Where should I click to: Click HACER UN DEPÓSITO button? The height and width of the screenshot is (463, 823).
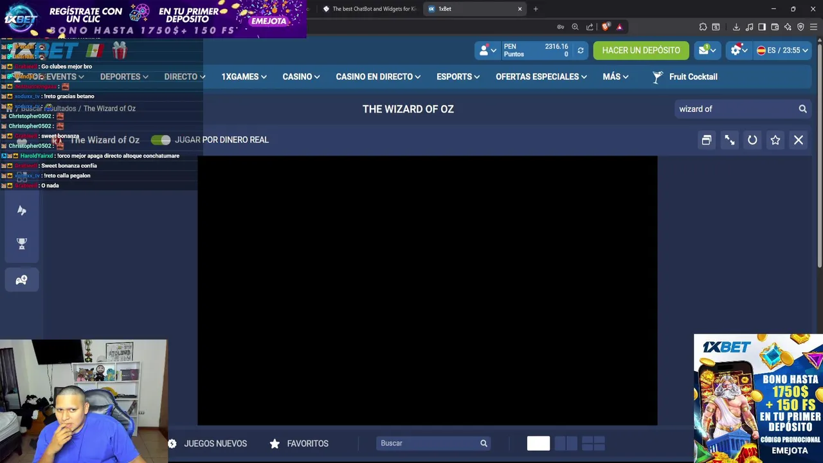click(x=641, y=50)
